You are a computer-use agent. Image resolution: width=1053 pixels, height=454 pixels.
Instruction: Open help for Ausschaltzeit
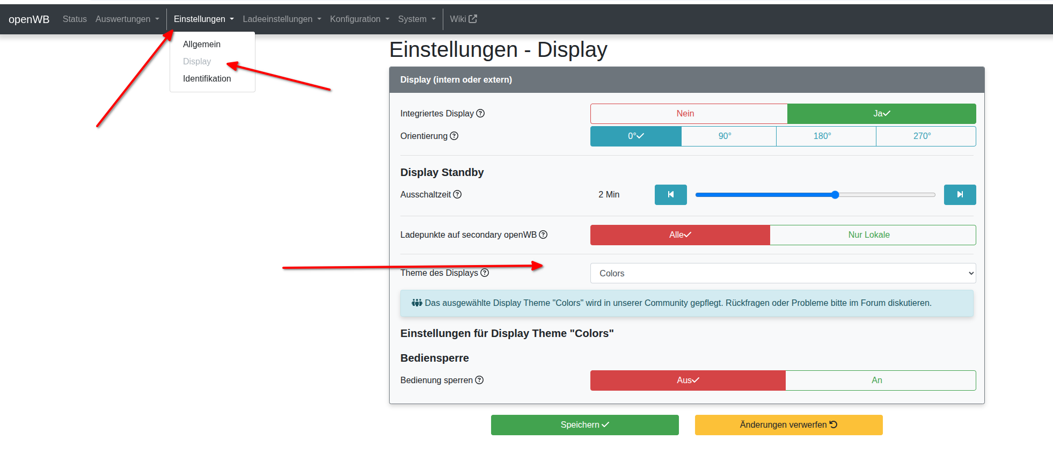(457, 194)
